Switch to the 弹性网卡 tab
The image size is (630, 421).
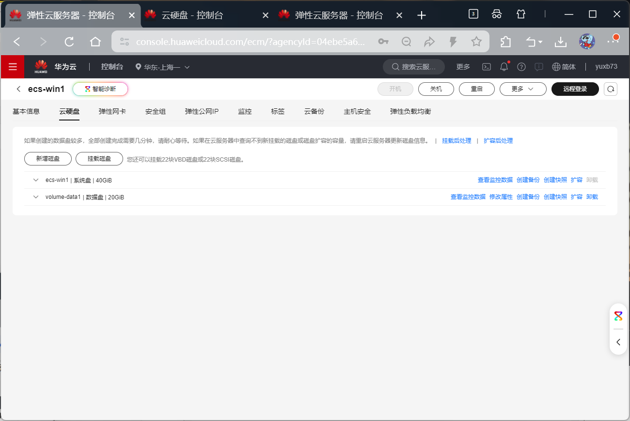pos(112,111)
